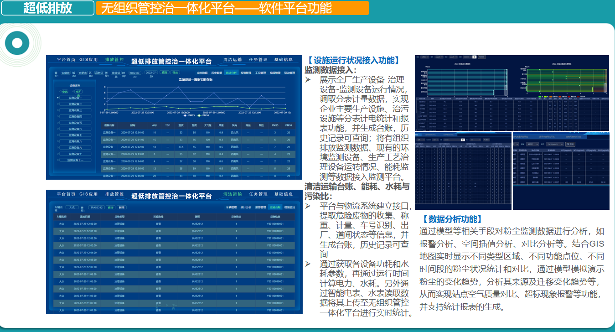Click 任务管理 in the vehicle screenshot navigation
This screenshot has height=332, width=615.
pyautogui.click(x=258, y=194)
